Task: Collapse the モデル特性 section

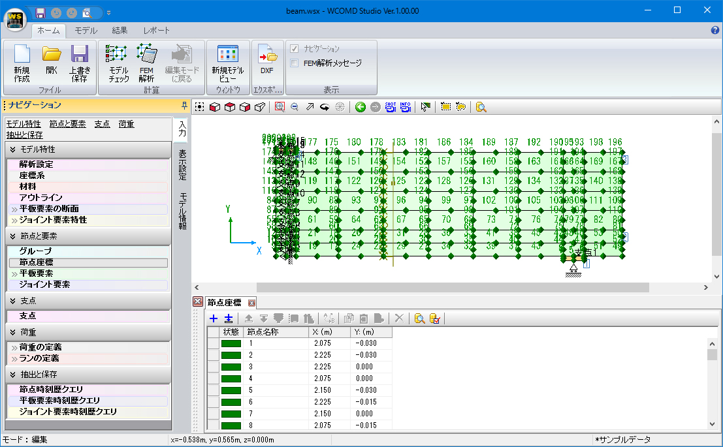Action: point(13,149)
